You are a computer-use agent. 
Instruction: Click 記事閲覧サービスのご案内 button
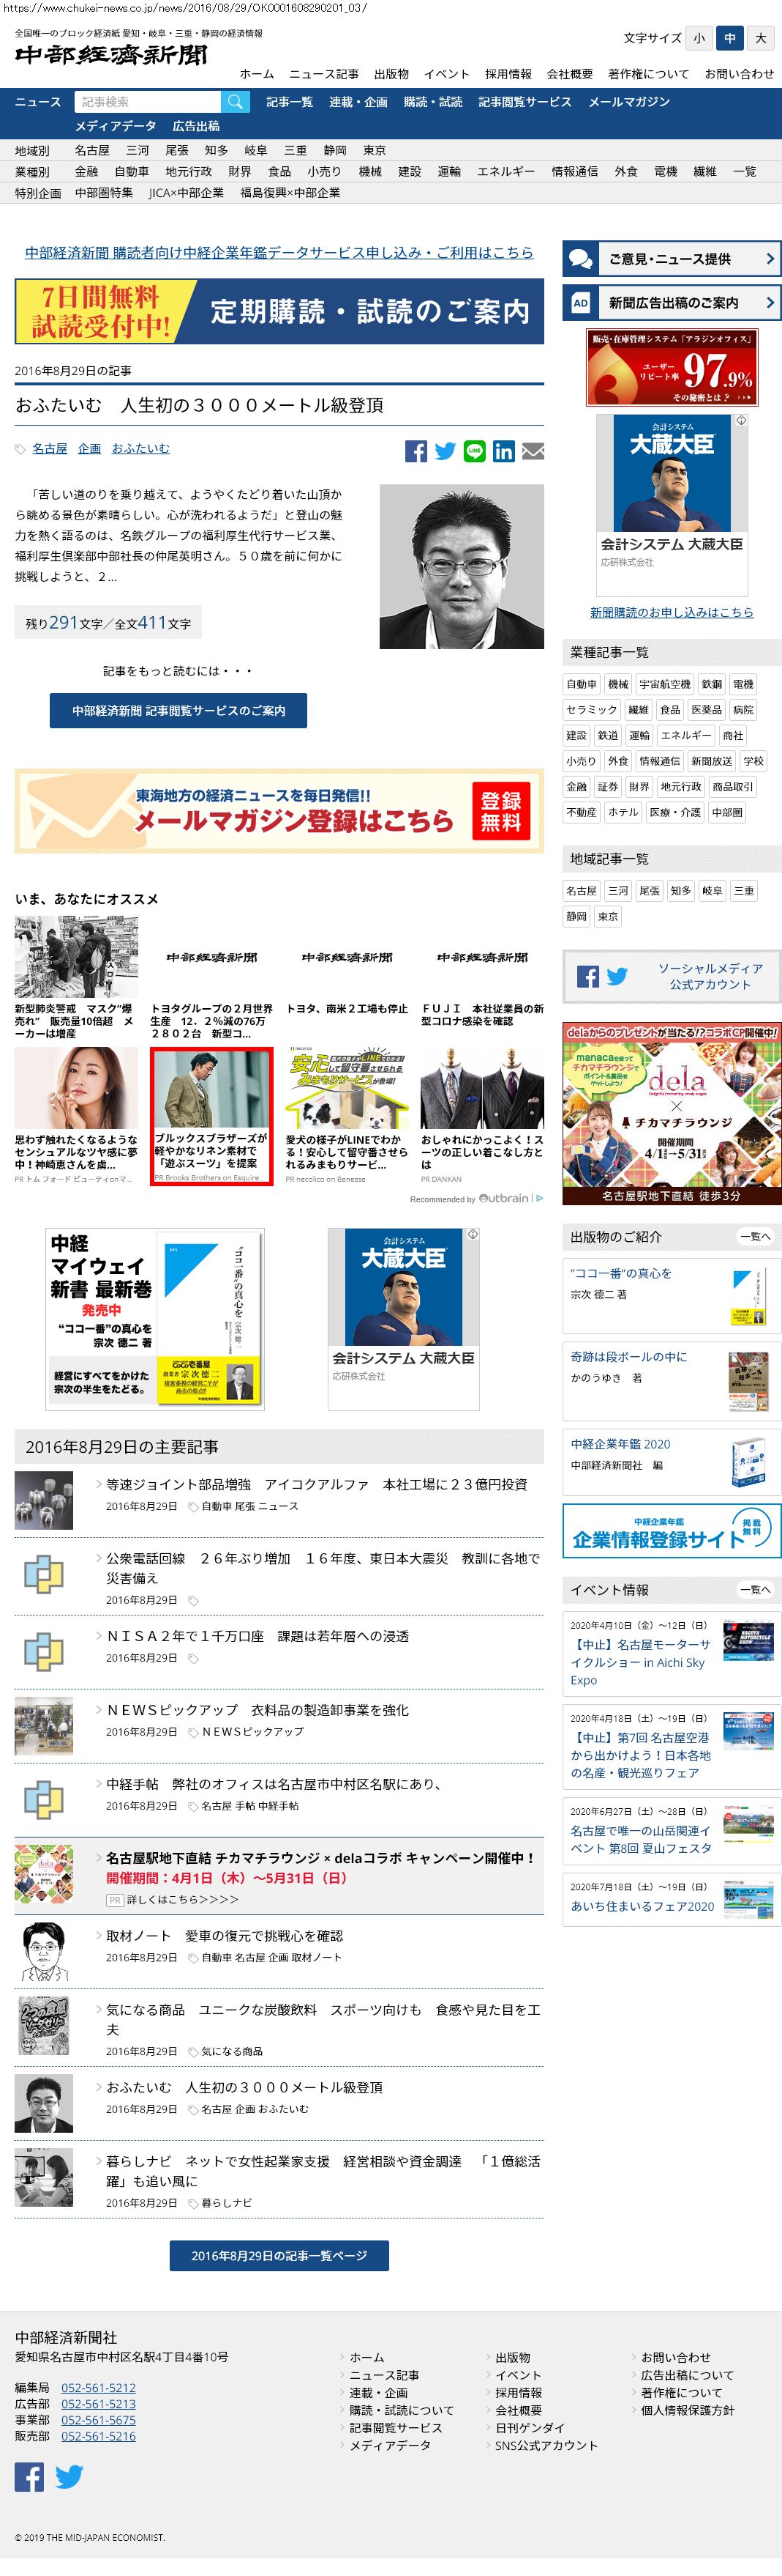click(x=178, y=710)
